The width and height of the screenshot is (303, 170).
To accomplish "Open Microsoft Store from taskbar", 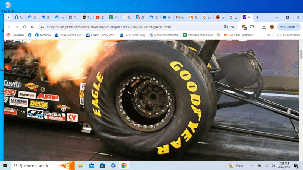I will 102,165.
